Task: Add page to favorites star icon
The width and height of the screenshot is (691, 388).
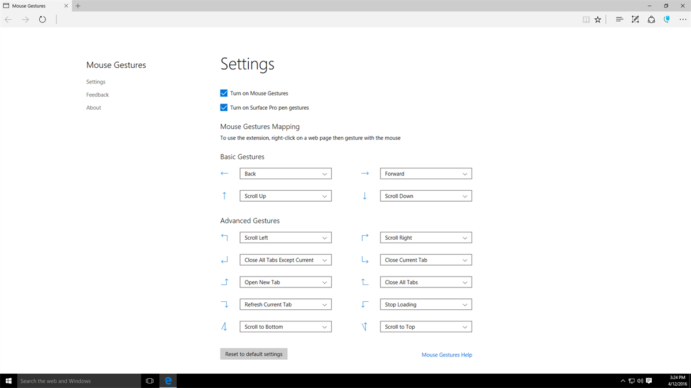Action: click(598, 20)
